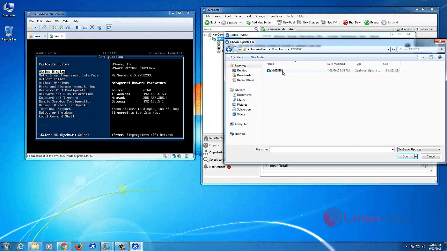Image resolution: width=447 pixels, height=251 pixels.
Task: Click Downloads in the address breadcrumb
Action: [279, 49]
